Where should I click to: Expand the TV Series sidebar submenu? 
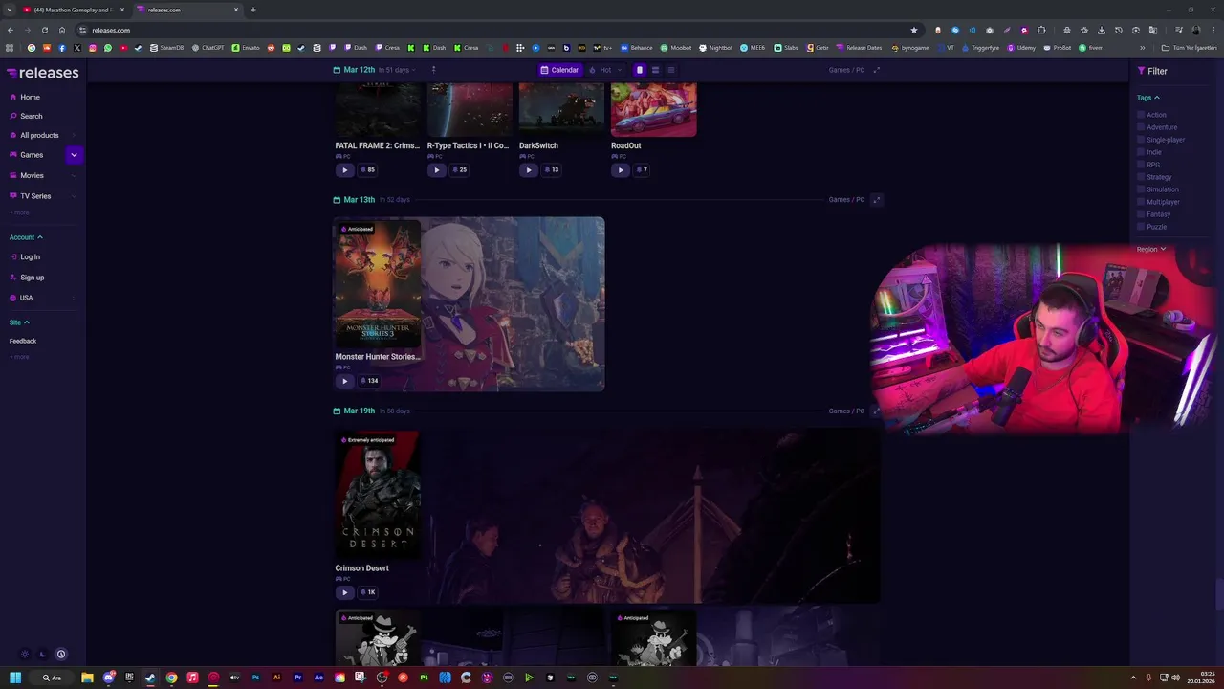click(74, 196)
